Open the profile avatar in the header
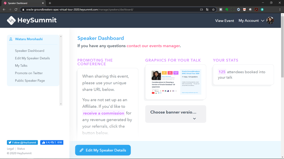284x159 pixels. [270, 20]
